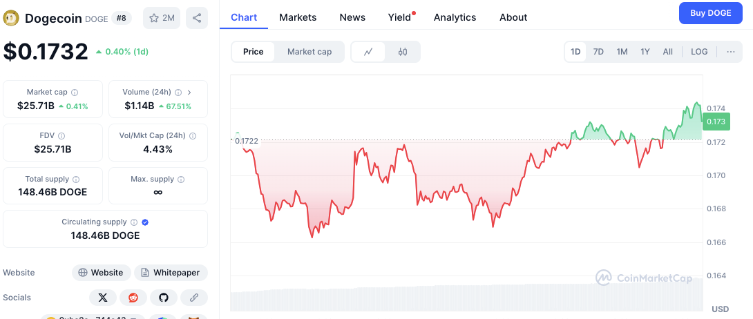The width and height of the screenshot is (753, 319).
Task: Open the X (Twitter) social link
Action: (103, 298)
